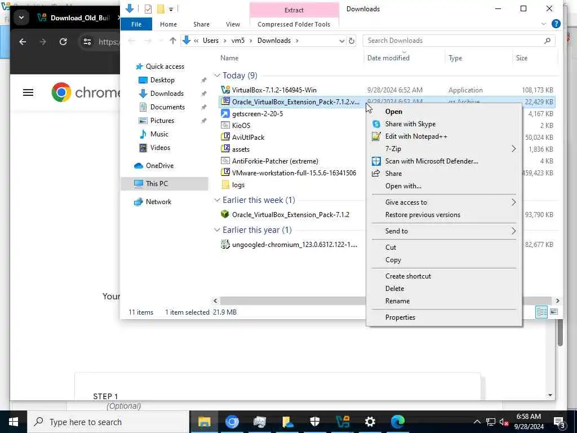This screenshot has height=433, width=577.
Task: Select the AviUtlPack archive
Action: click(248, 138)
